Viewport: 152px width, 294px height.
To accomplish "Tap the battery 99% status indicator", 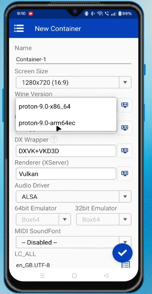I will click(x=125, y=14).
